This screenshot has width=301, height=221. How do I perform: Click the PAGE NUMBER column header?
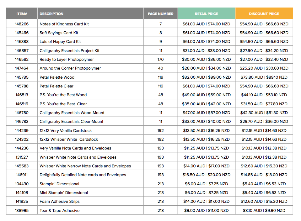pyautogui.click(x=160, y=14)
